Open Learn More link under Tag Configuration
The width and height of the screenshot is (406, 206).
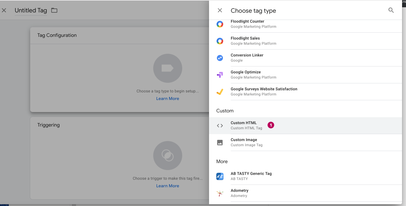(168, 99)
